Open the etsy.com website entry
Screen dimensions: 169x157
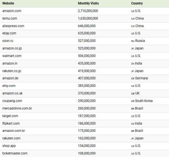(9, 86)
